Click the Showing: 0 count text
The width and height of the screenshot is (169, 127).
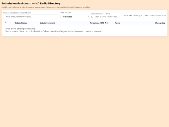(137, 15)
